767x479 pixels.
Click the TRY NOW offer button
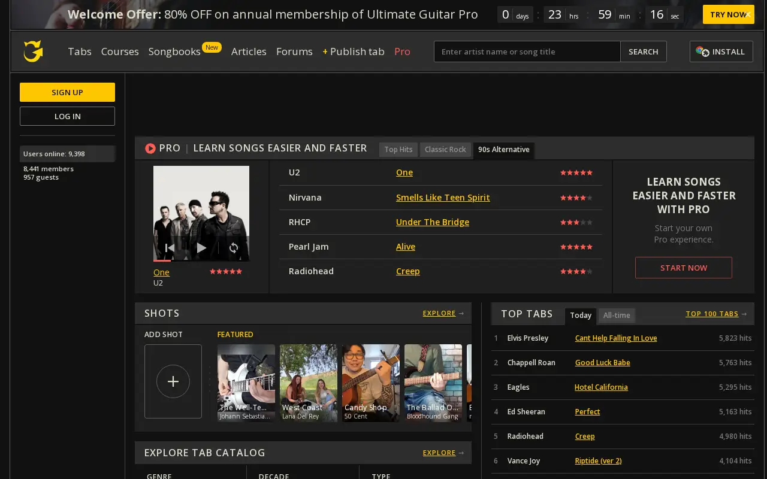click(729, 14)
